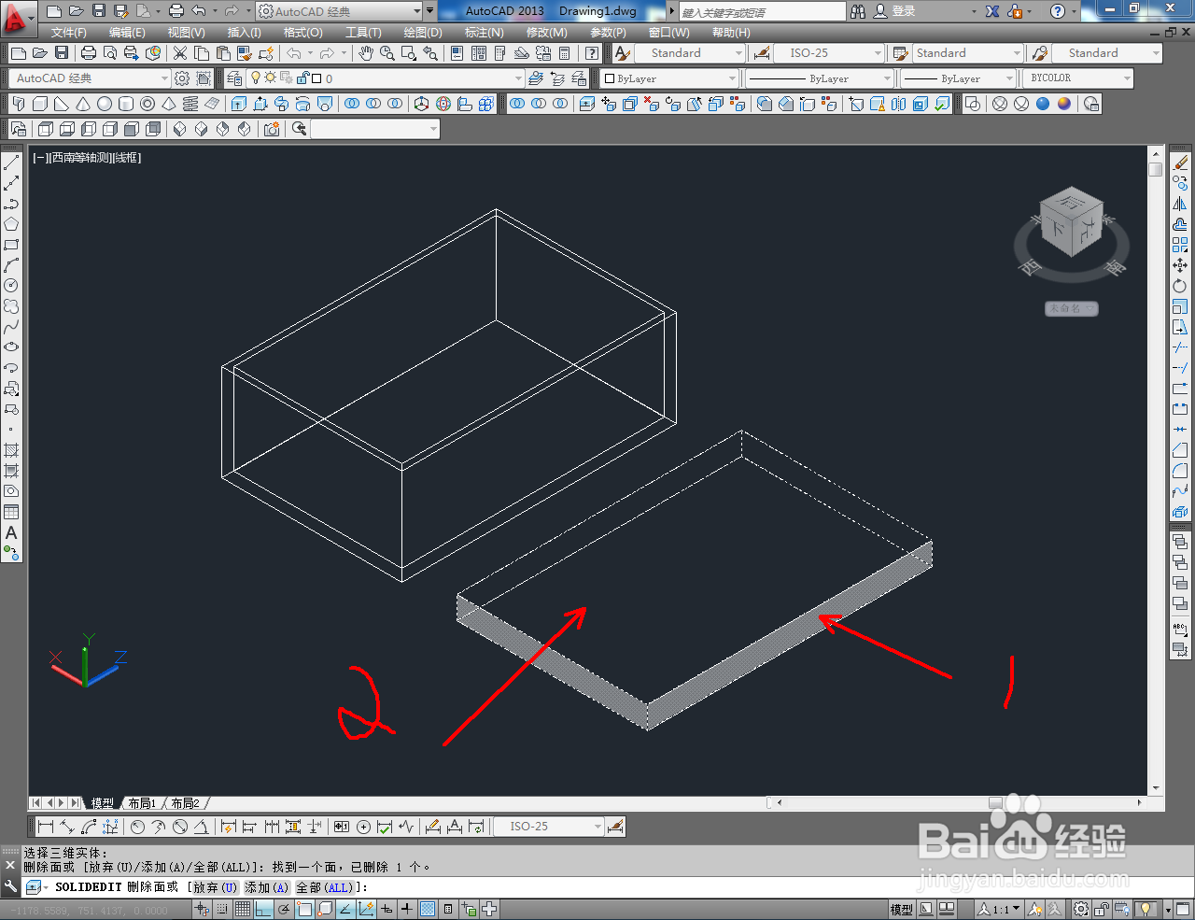
Task: Open Layer Properties Manager icon
Action: (x=234, y=78)
